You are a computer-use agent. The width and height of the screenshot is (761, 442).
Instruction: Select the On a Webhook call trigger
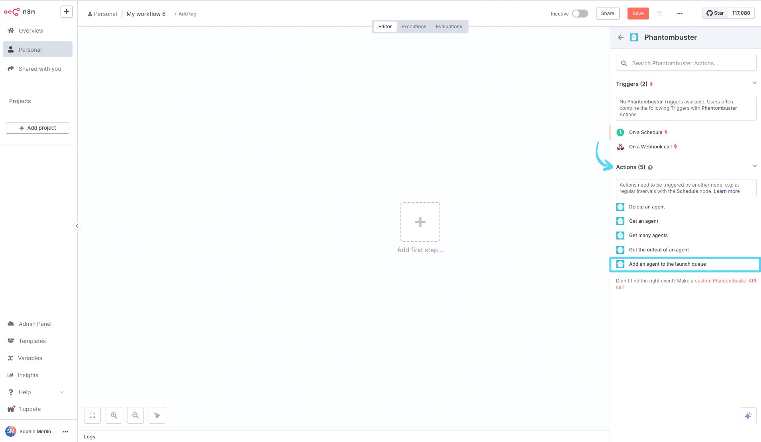point(685,147)
